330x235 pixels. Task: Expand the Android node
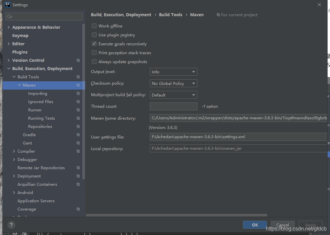14,192
